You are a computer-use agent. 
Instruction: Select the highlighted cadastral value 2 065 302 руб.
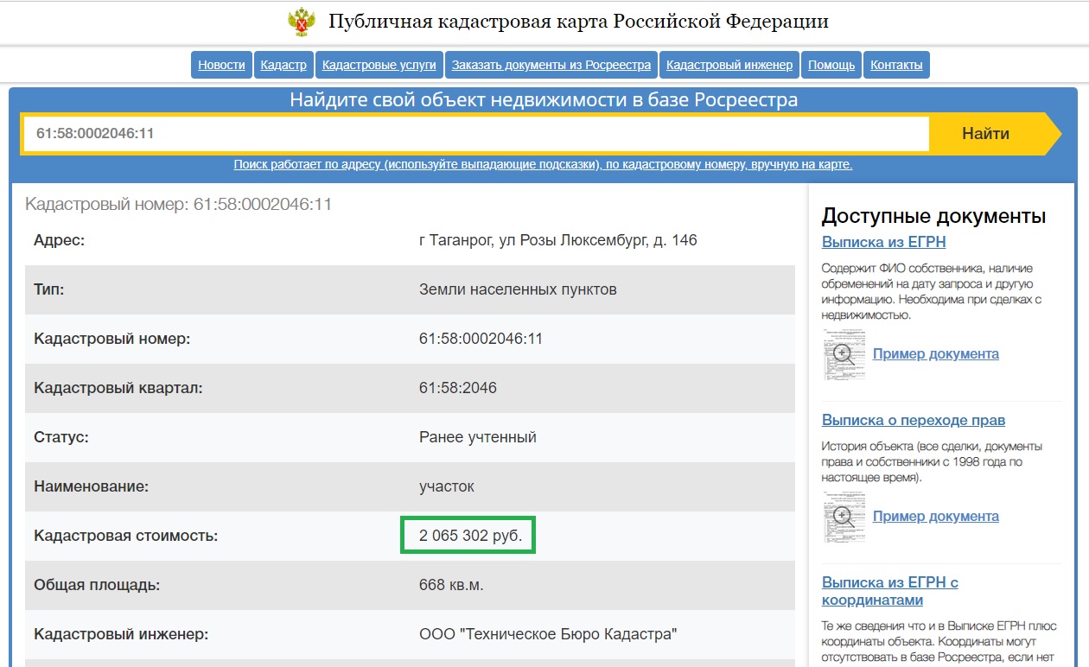click(469, 535)
